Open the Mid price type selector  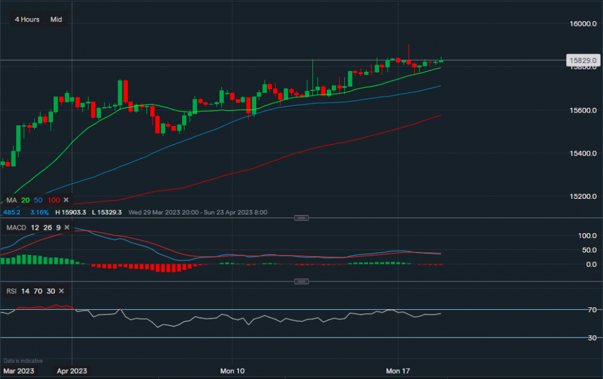tap(56, 19)
